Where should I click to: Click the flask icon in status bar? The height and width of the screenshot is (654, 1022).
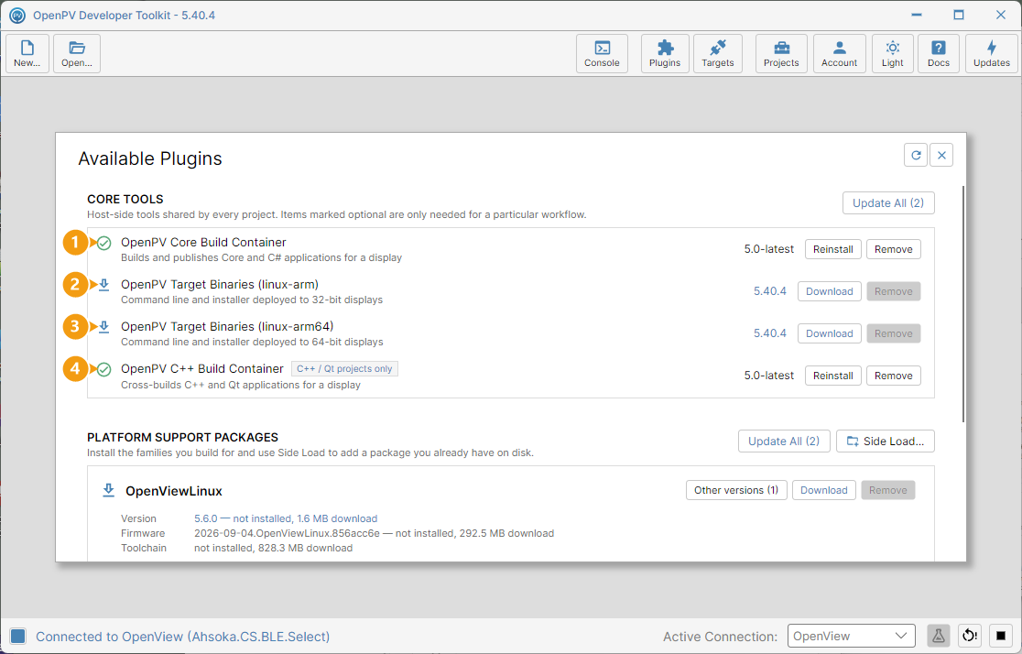pos(938,636)
